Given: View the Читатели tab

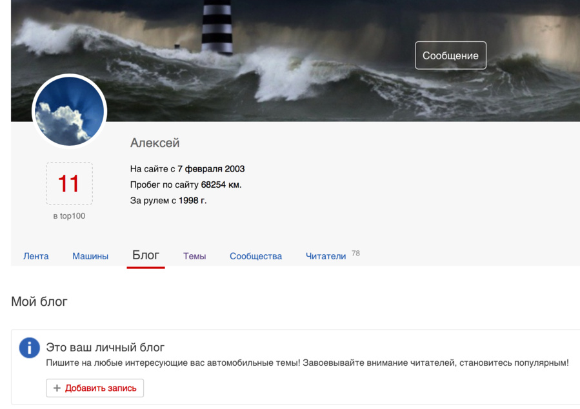Looking at the screenshot, I should 326,256.
